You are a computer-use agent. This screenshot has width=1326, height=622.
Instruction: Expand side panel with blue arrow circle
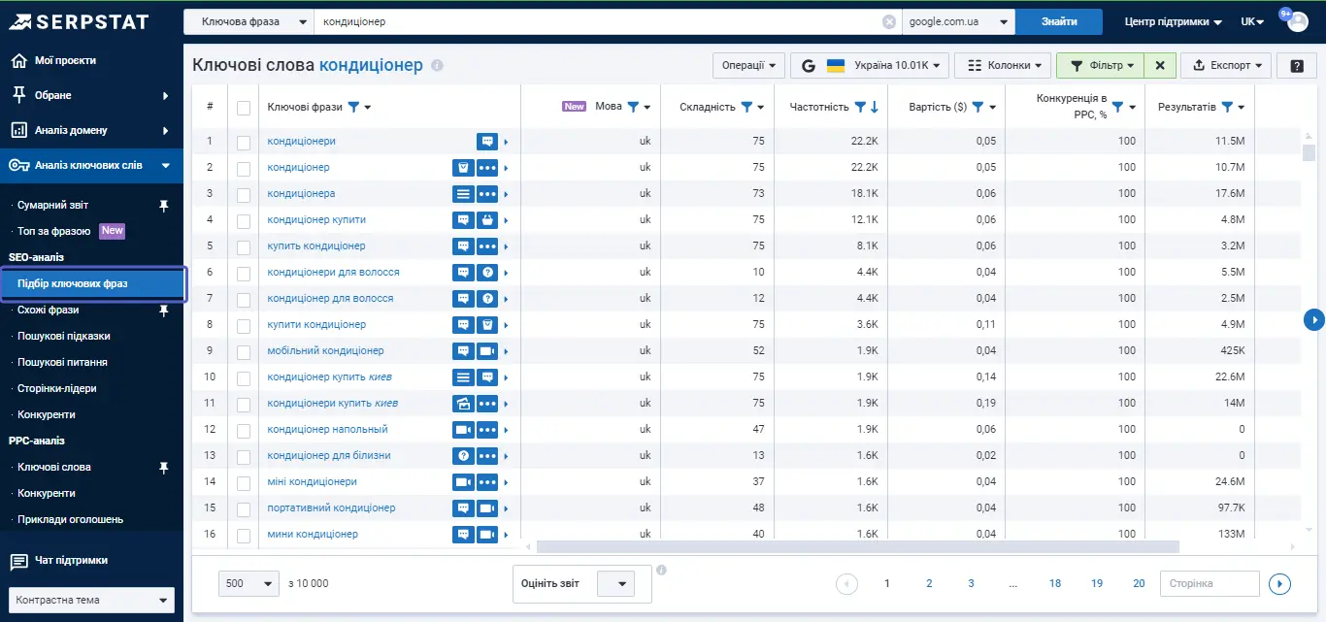tap(1314, 319)
